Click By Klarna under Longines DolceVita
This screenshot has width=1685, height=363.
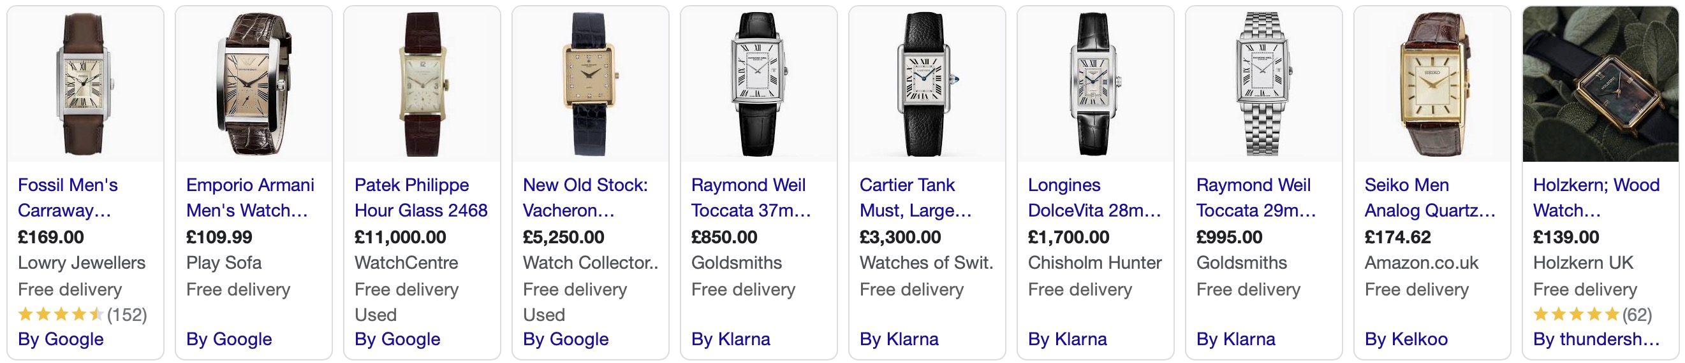(1067, 339)
